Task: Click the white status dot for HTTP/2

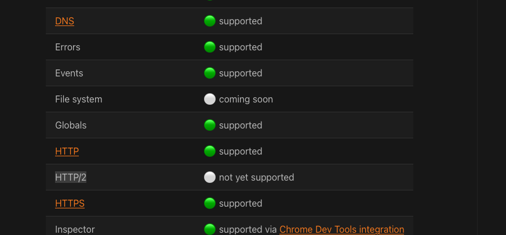Action: 210,178
